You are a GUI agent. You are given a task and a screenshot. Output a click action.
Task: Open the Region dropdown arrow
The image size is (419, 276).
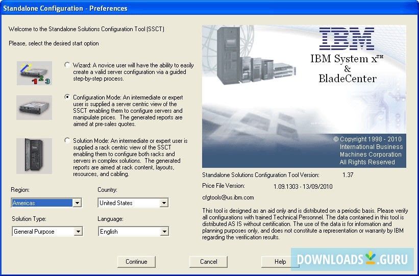coord(77,203)
